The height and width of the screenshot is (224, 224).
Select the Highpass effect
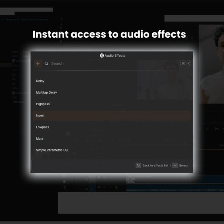[x=111, y=104]
